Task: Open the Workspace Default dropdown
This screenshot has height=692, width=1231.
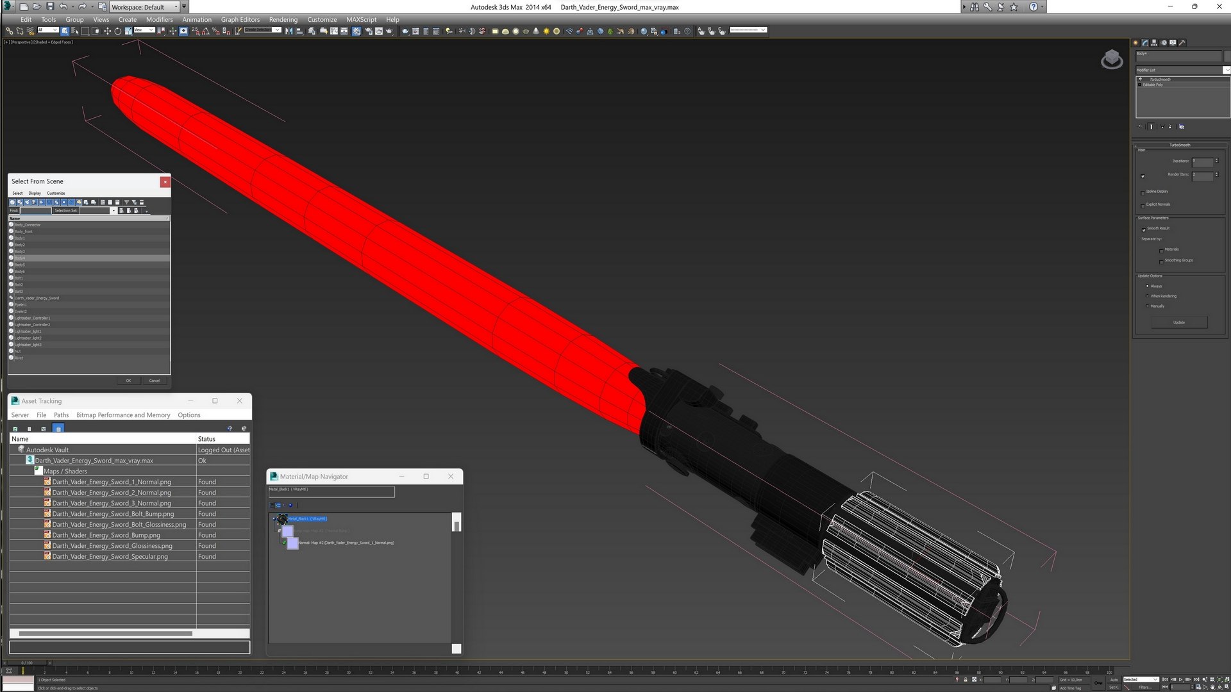Action: tap(145, 7)
